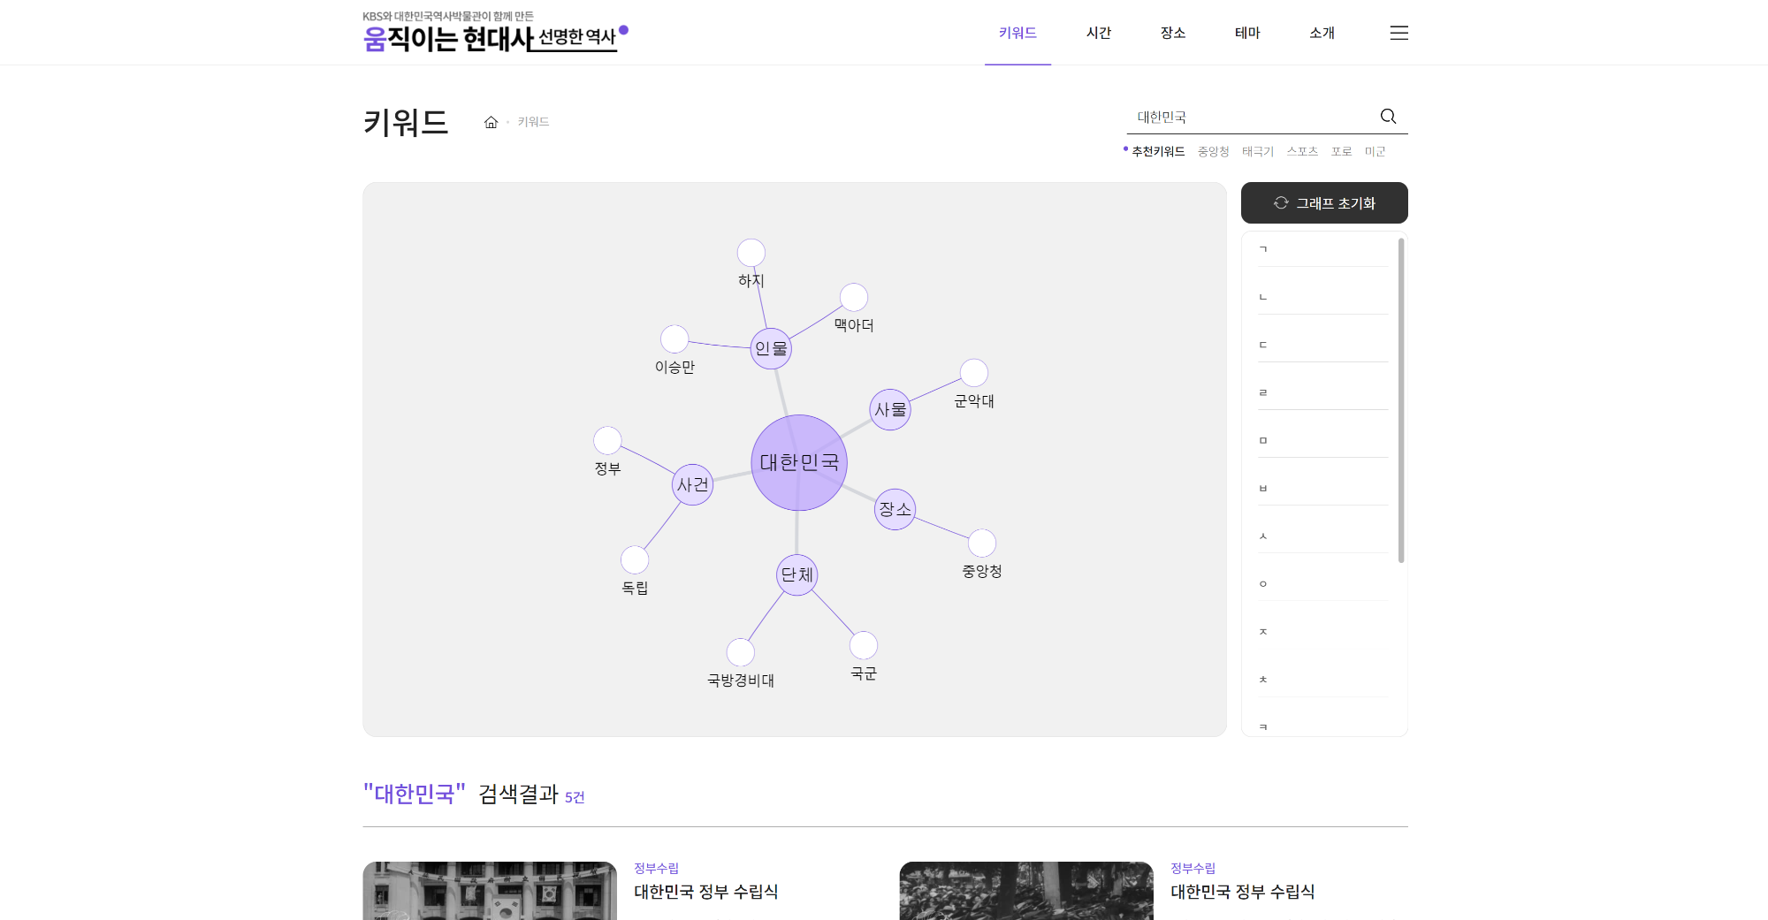Expand the ㅇ consonant index row
This screenshot has height=920, width=1768.
coord(1322,583)
